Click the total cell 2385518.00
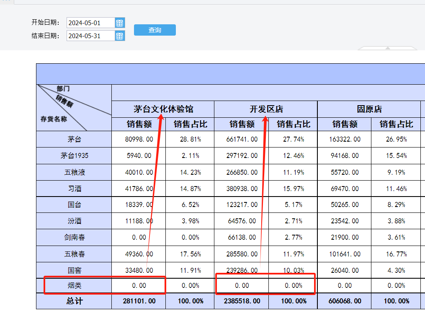425x321 pixels. [x=242, y=301]
